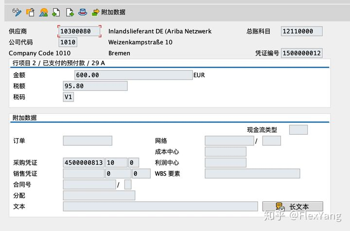Click the 采购凭证 number 4500000813
This screenshot has width=350, height=231.
[84, 162]
